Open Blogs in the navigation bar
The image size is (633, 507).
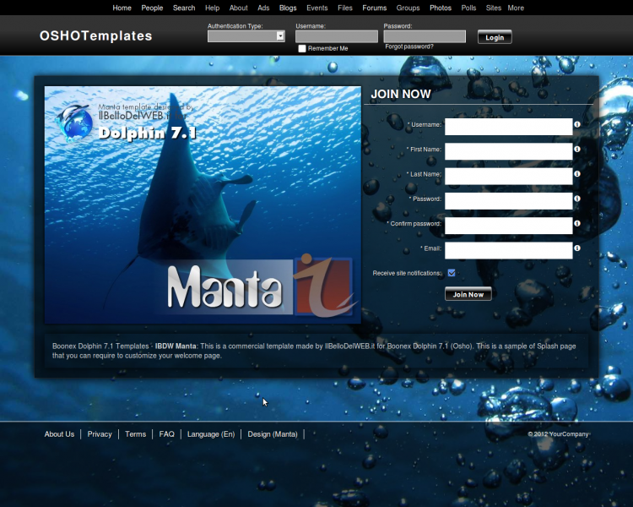(x=288, y=8)
